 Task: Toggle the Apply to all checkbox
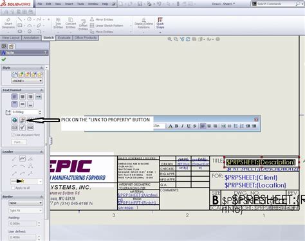(x=13, y=188)
